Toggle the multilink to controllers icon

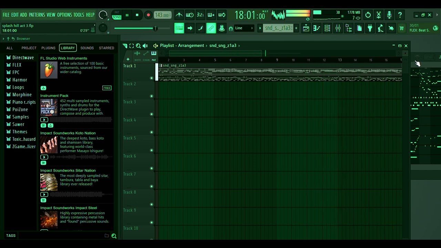point(211,28)
